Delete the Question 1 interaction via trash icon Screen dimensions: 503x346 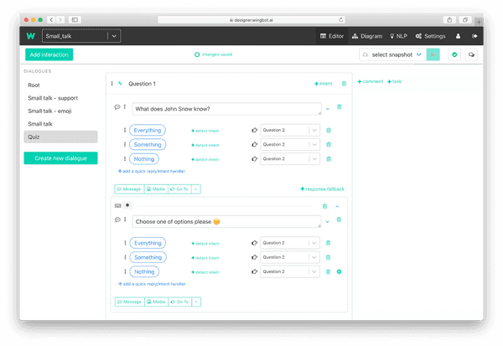[x=344, y=84]
